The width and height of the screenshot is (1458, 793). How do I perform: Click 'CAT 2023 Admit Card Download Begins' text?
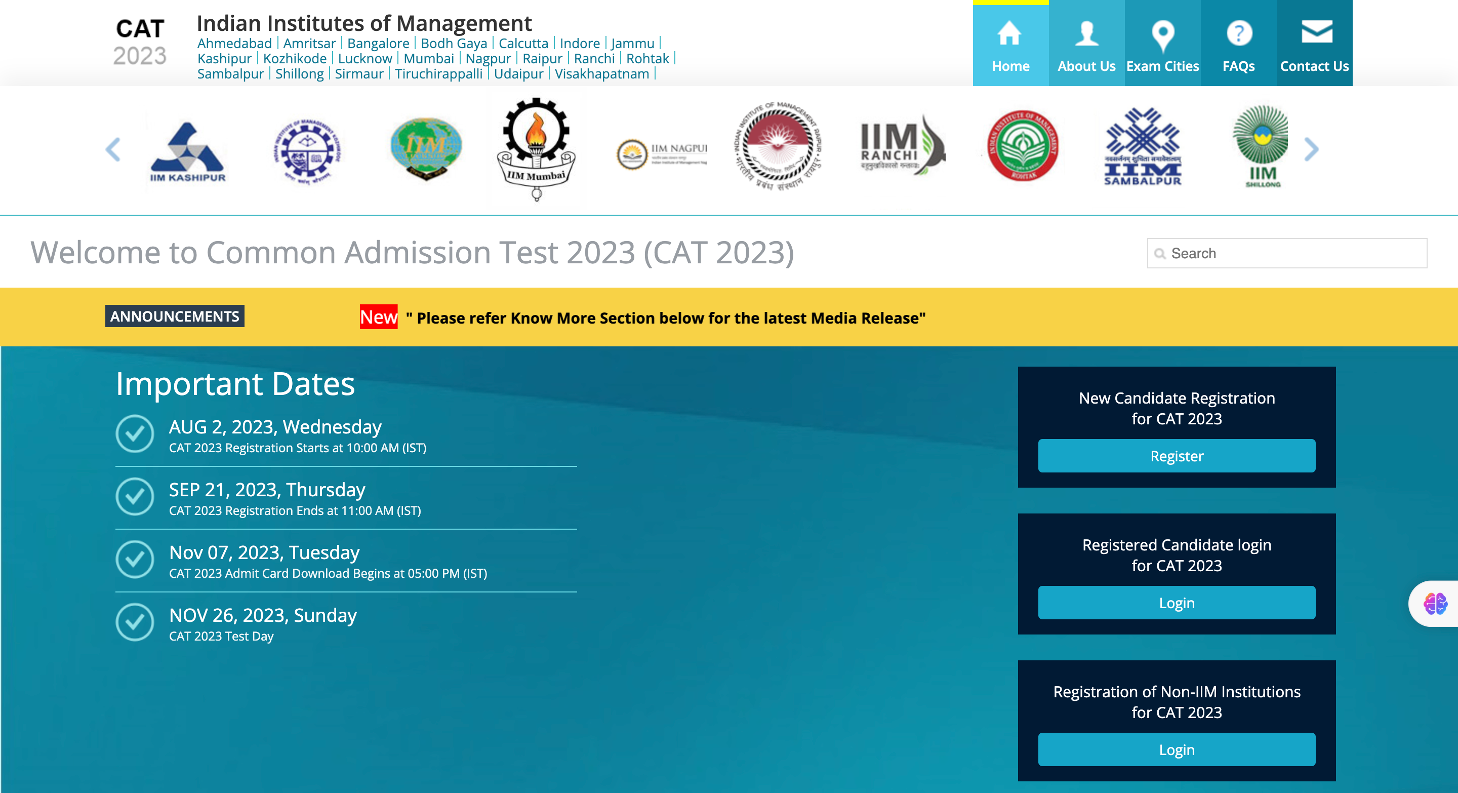point(328,573)
